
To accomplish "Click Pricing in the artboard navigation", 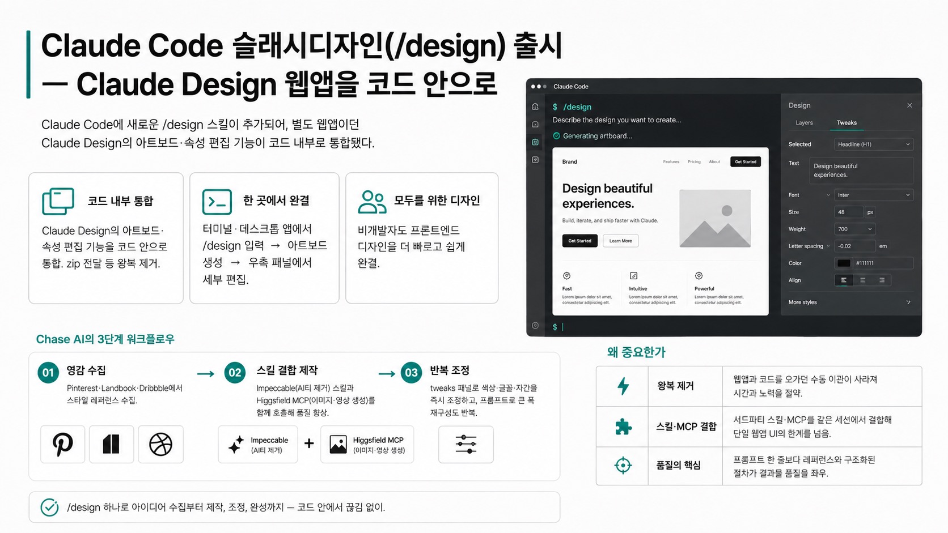I will click(x=694, y=162).
